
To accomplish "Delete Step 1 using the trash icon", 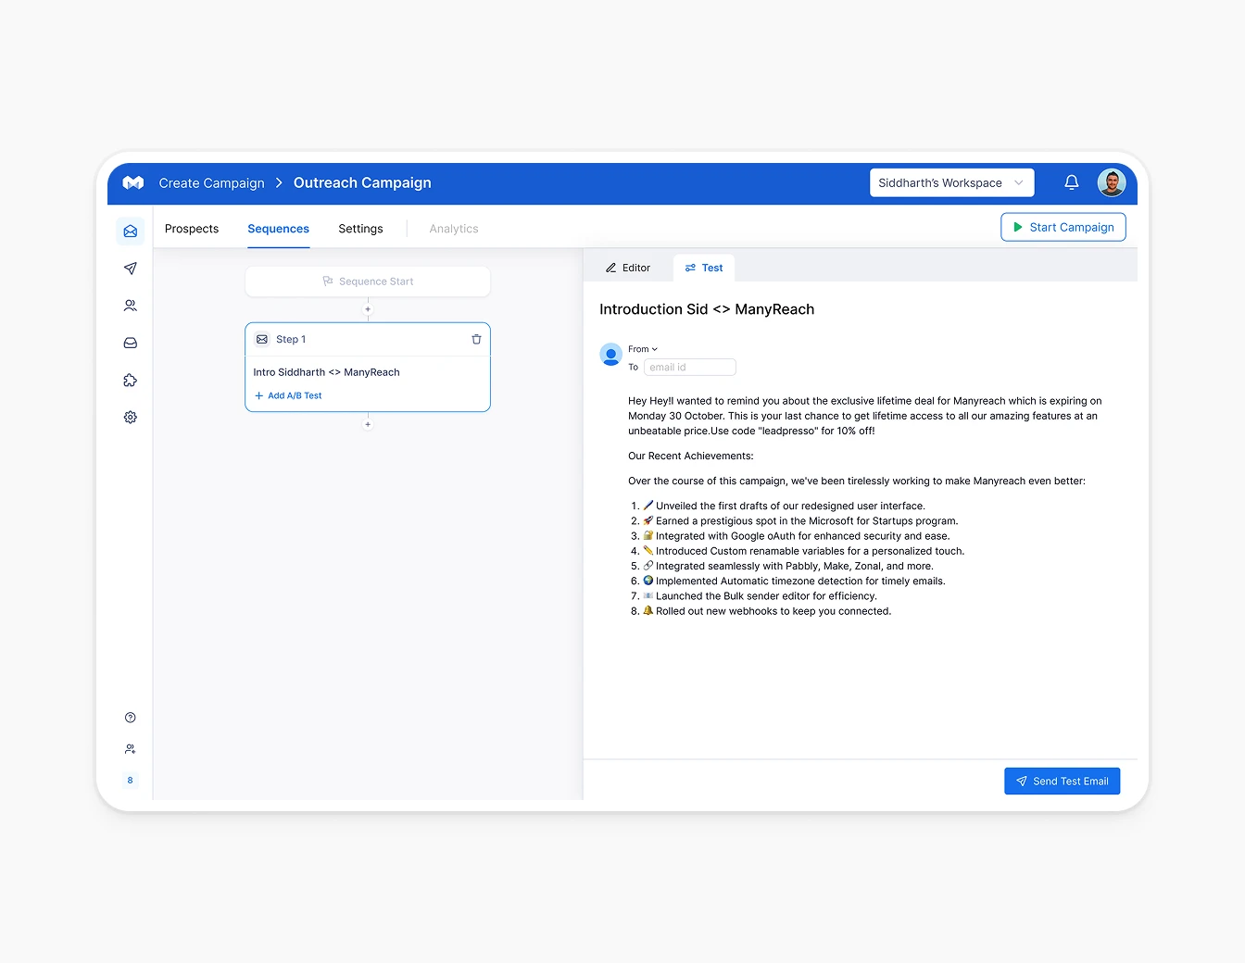I will [476, 339].
